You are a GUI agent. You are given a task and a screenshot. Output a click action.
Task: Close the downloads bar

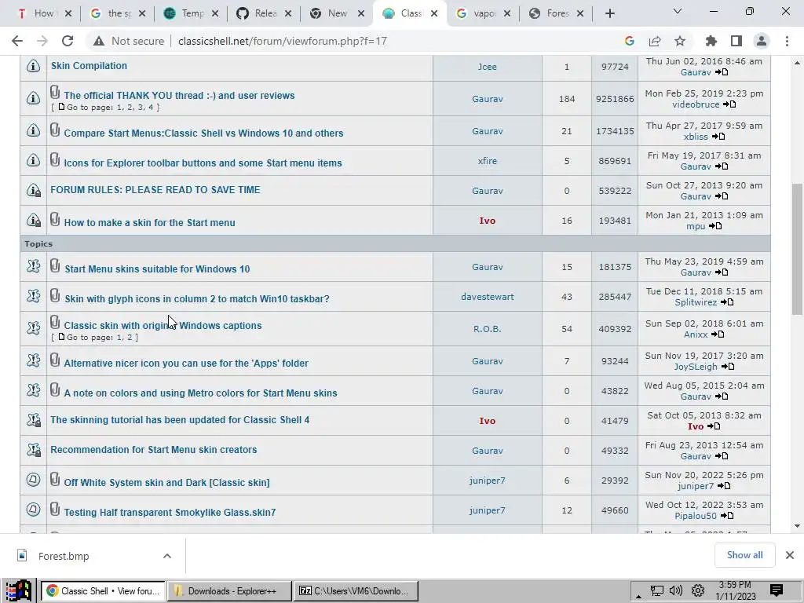(x=790, y=555)
